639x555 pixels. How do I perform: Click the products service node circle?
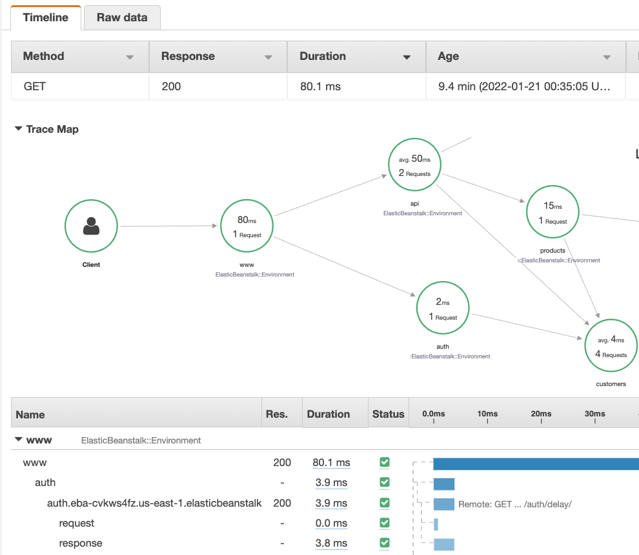[x=553, y=213]
